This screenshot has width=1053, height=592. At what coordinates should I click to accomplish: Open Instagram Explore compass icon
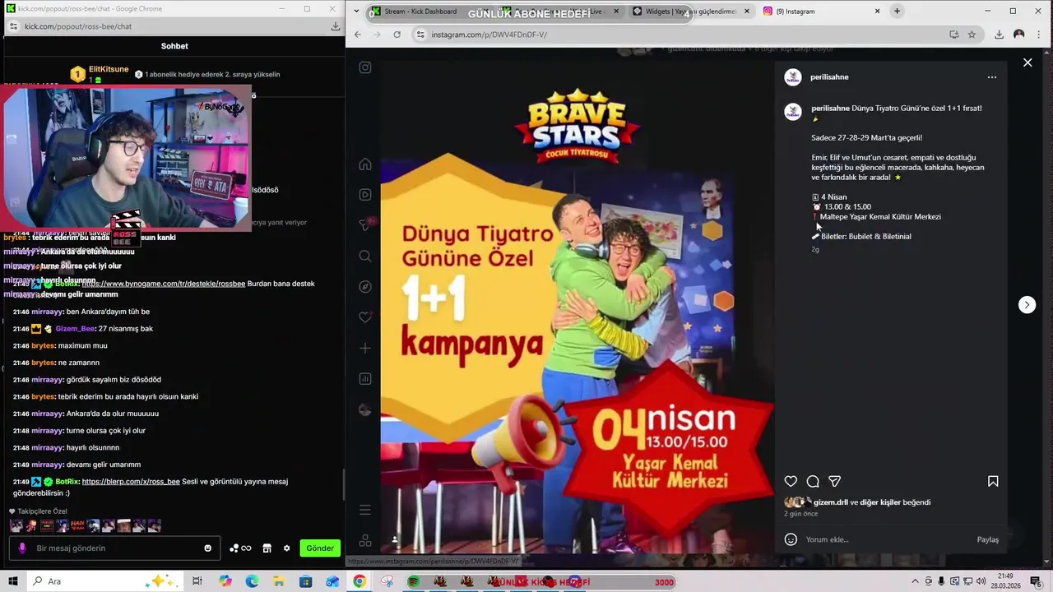tap(365, 287)
